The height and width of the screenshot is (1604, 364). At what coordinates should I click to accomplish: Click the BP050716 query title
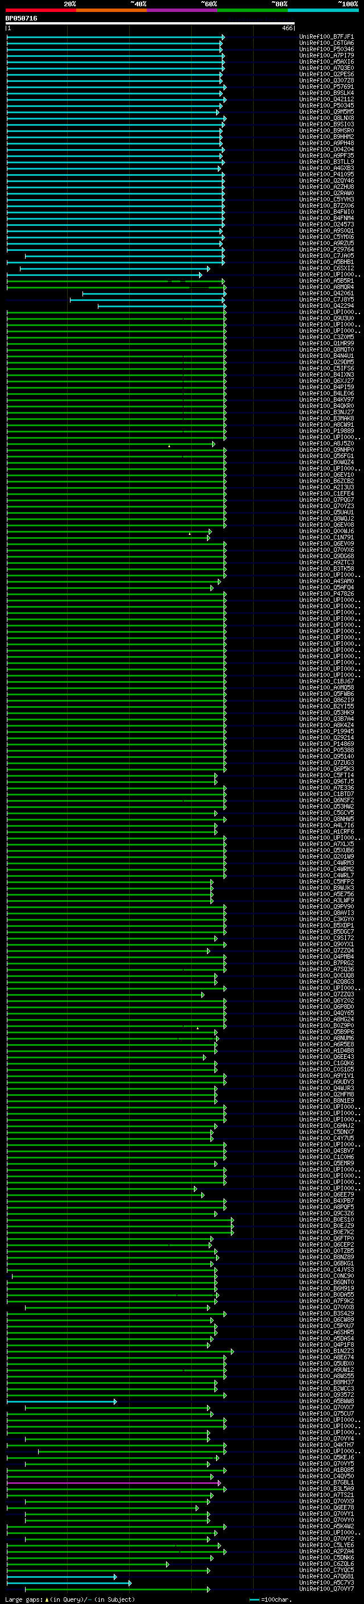point(21,19)
